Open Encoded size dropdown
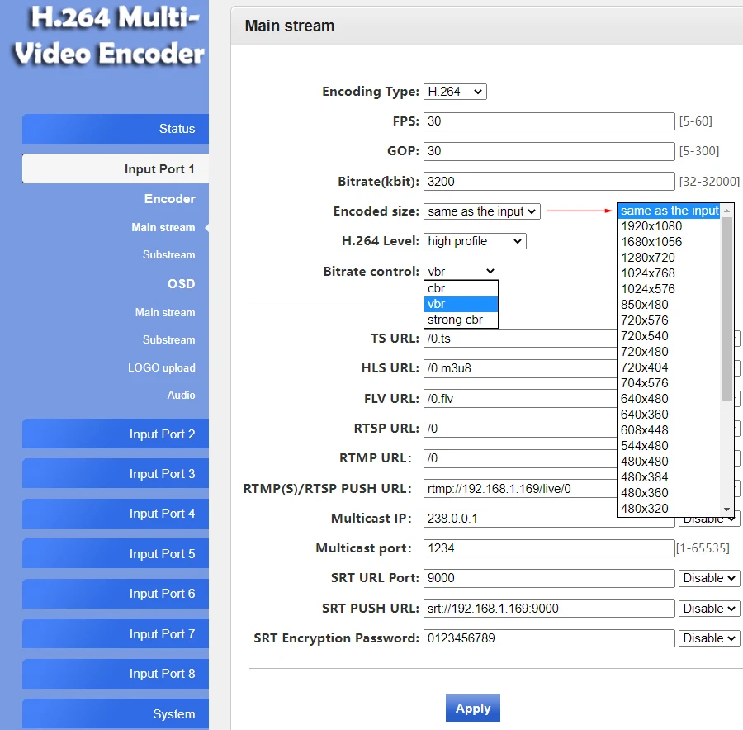Screen dimensions: 743x730 pyautogui.click(x=482, y=211)
